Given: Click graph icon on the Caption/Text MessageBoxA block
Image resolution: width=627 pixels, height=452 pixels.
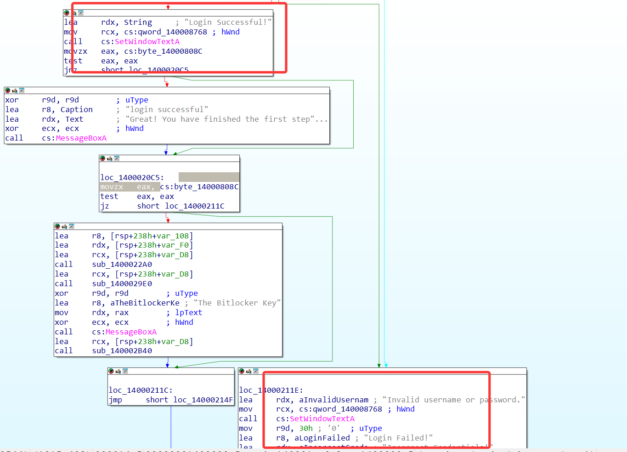Looking at the screenshot, I should (22, 90).
